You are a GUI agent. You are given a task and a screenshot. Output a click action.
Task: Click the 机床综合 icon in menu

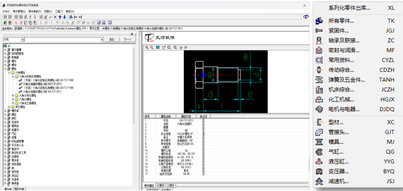point(319,90)
